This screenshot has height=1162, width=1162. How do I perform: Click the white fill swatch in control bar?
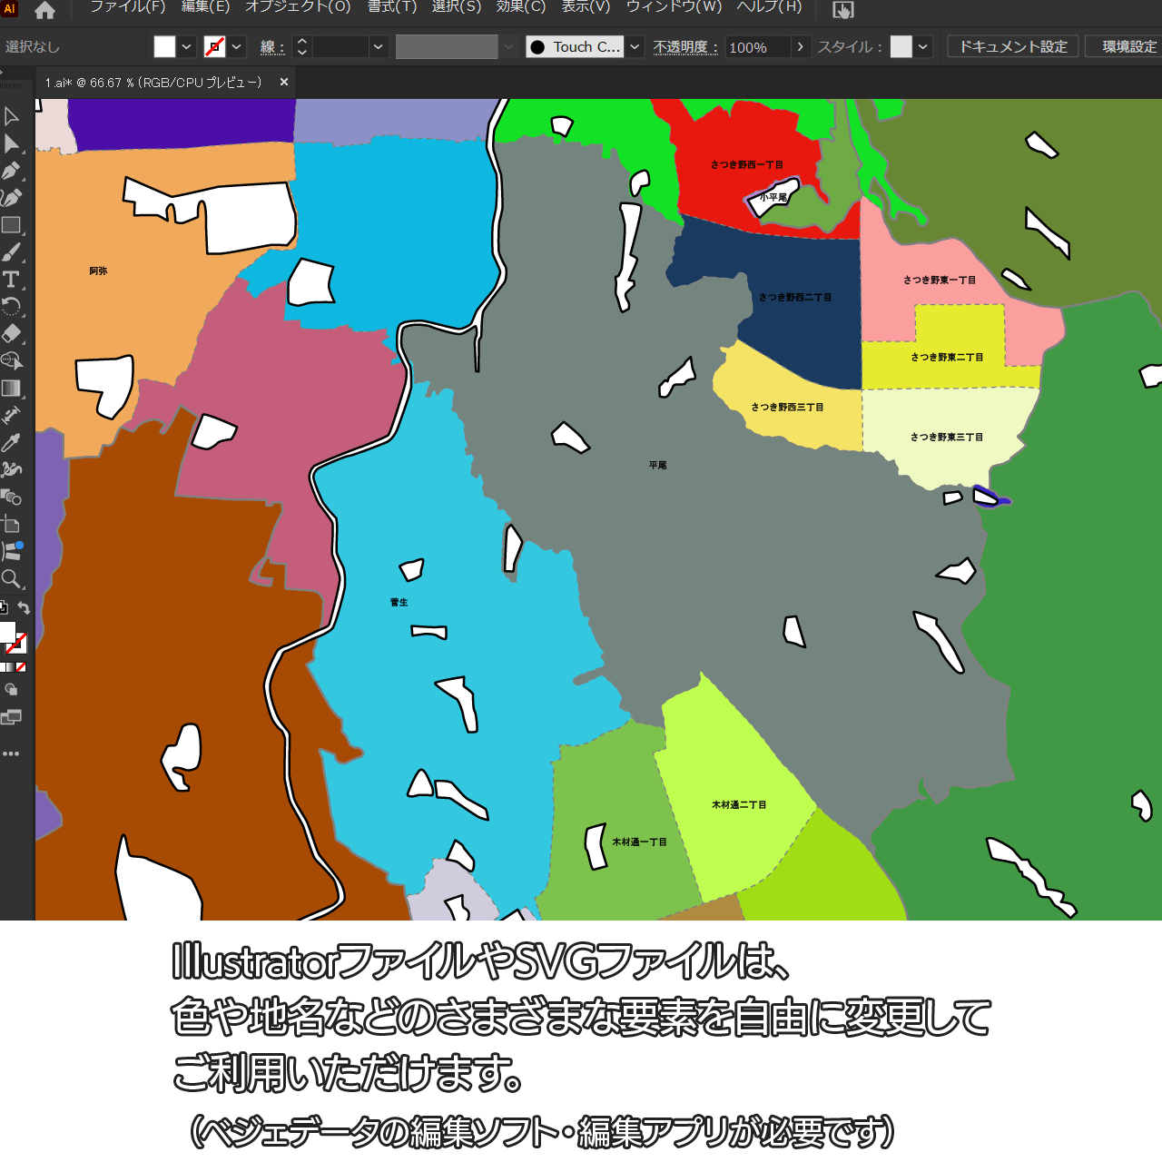pos(164,47)
